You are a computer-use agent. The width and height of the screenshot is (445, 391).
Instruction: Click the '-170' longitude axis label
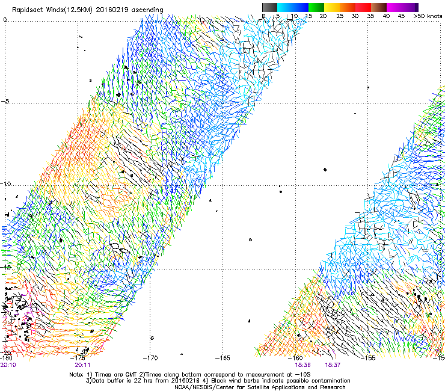tap(150, 358)
